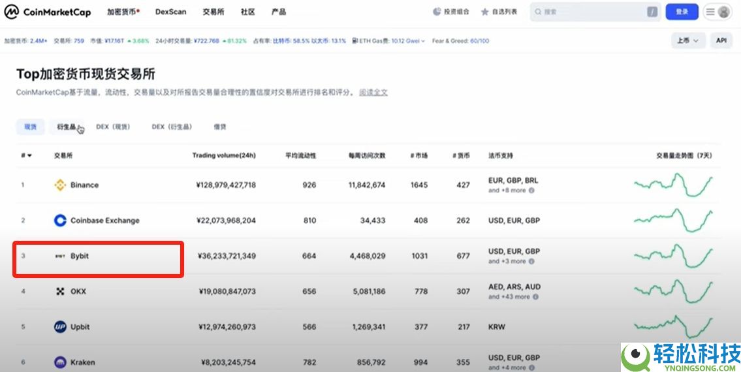Click the search input field
The image size is (741, 372).
pyautogui.click(x=595, y=12)
